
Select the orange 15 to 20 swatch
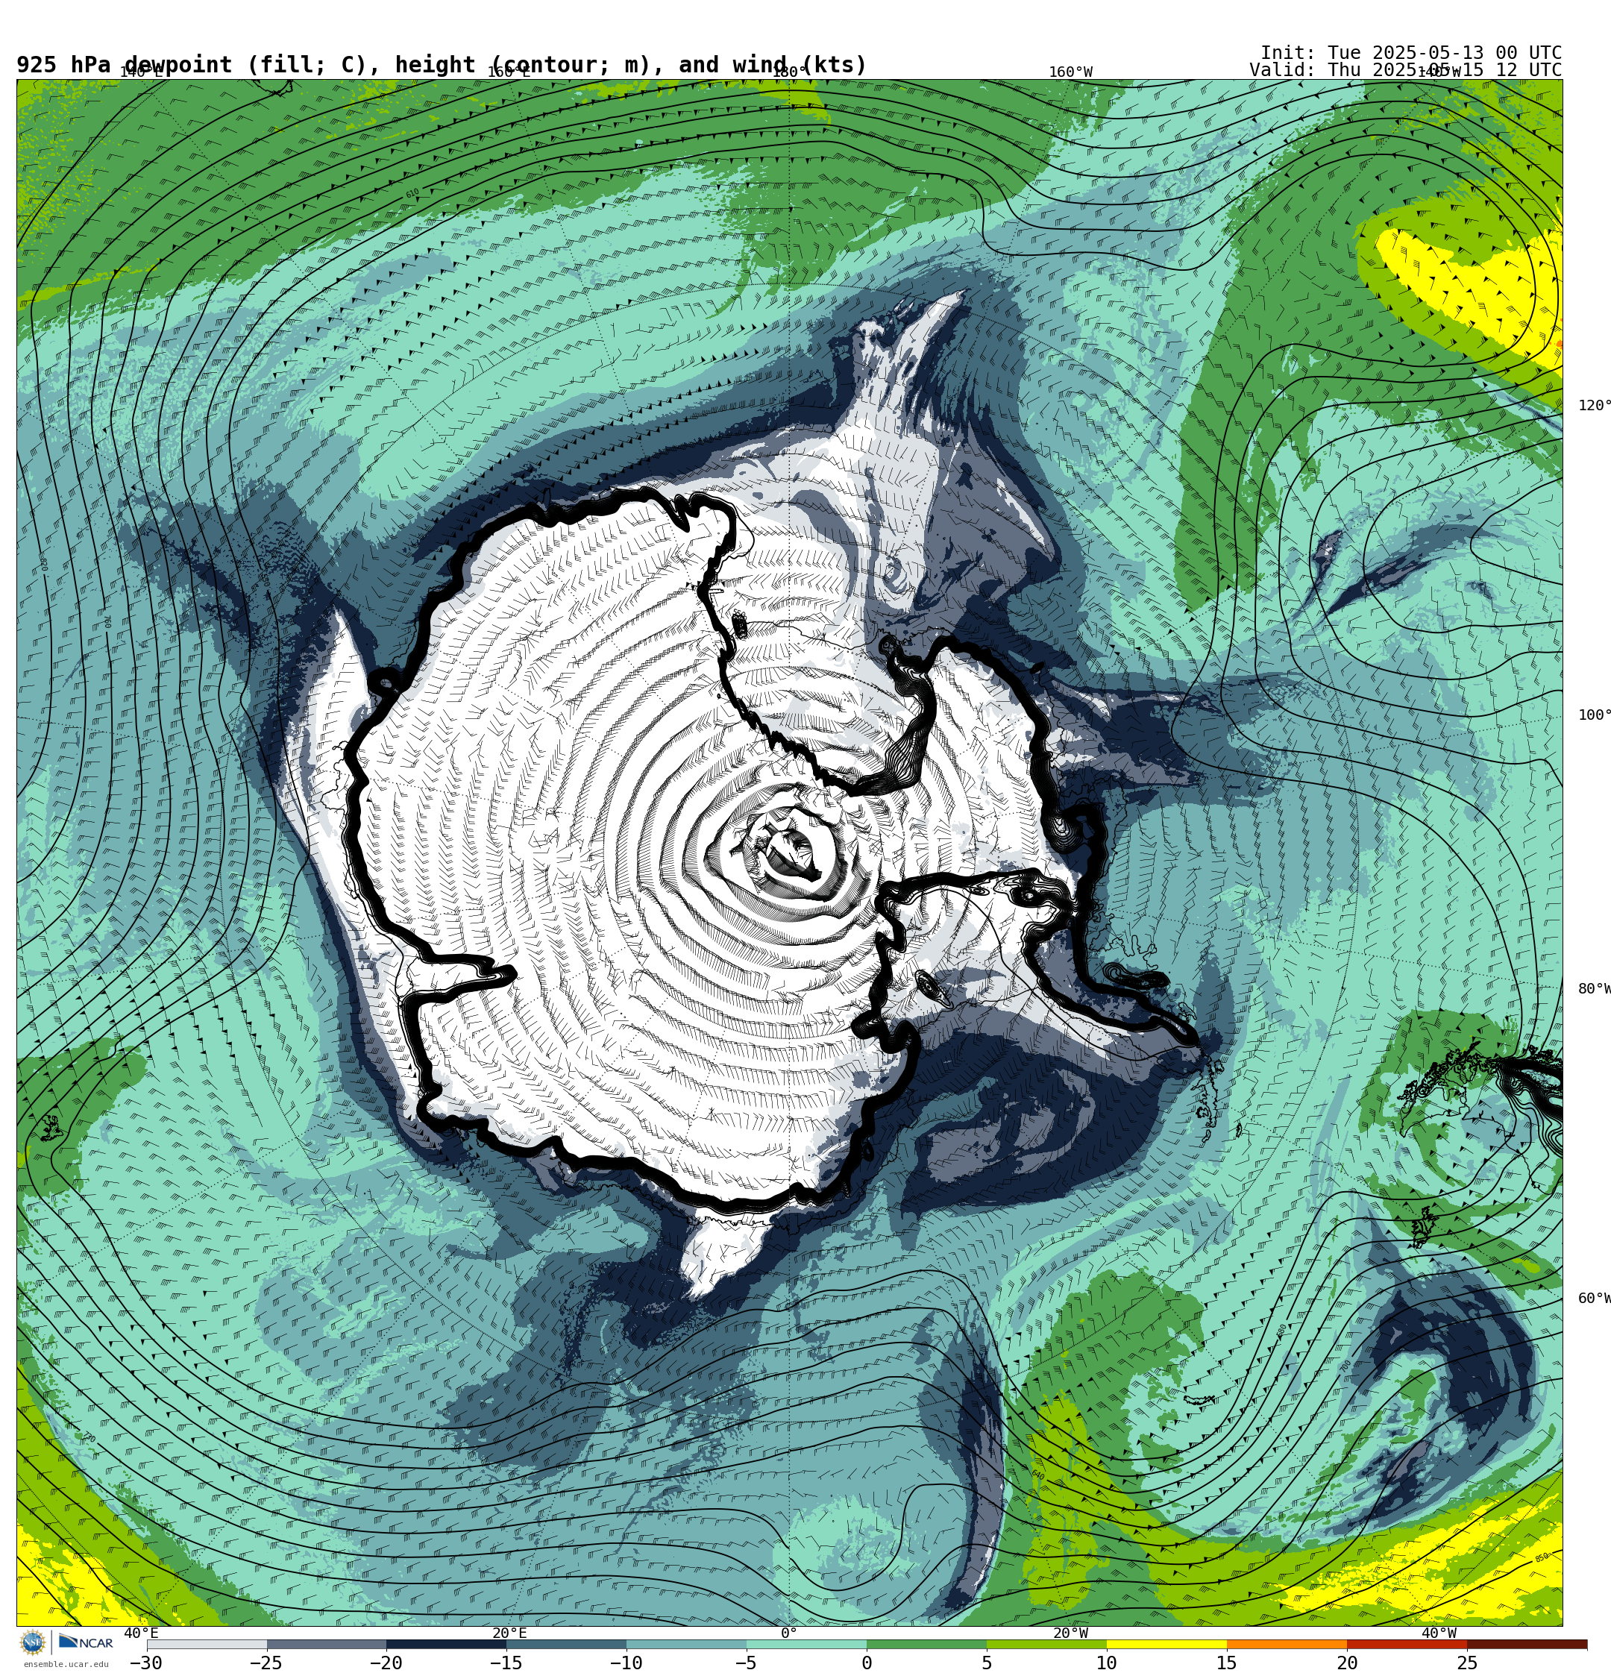pos(1287,1644)
